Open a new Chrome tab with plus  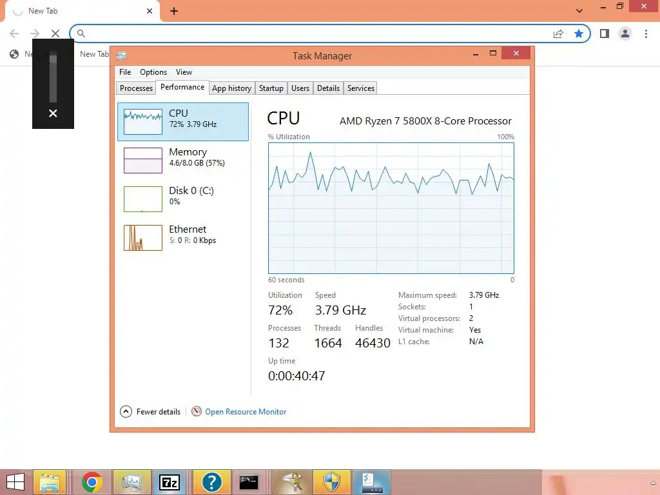click(x=174, y=11)
